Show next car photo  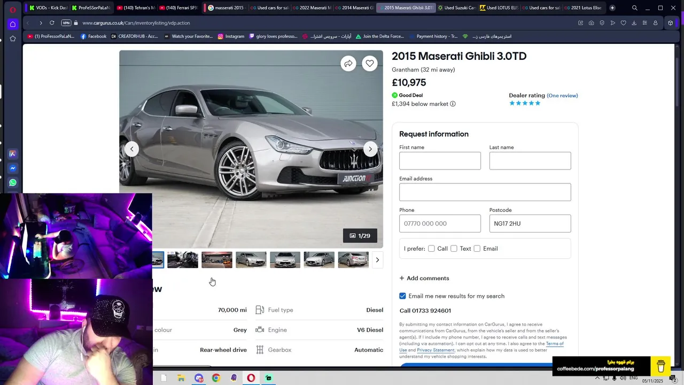370,149
